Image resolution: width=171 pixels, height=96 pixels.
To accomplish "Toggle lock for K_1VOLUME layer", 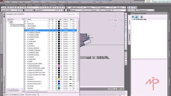I will pos(56,42).
